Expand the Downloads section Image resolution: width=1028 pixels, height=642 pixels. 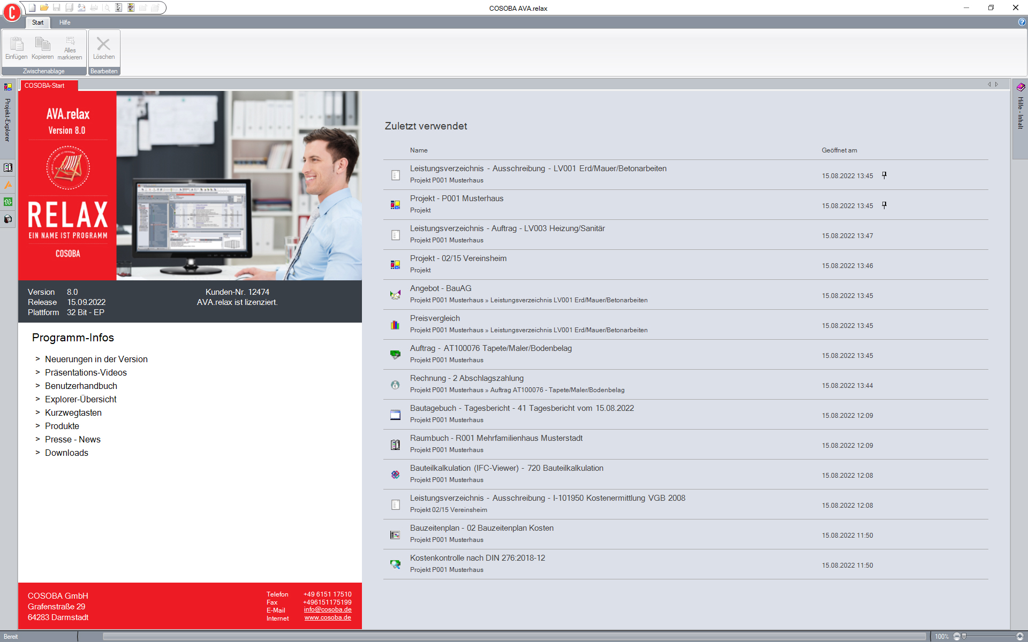(x=66, y=453)
